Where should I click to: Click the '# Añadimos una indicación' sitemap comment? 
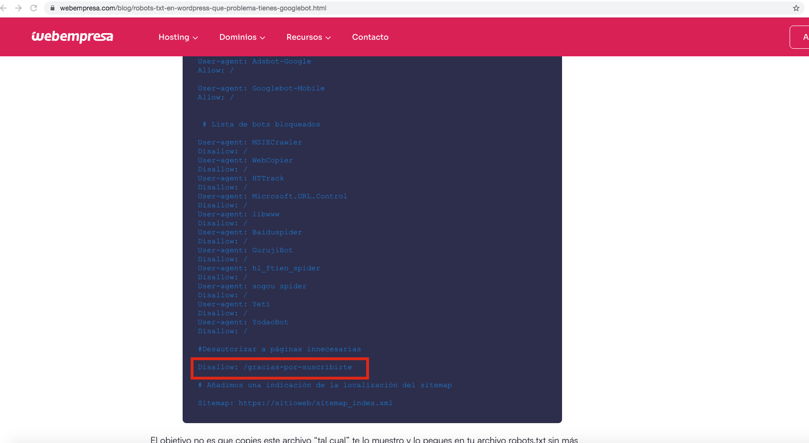[325, 385]
